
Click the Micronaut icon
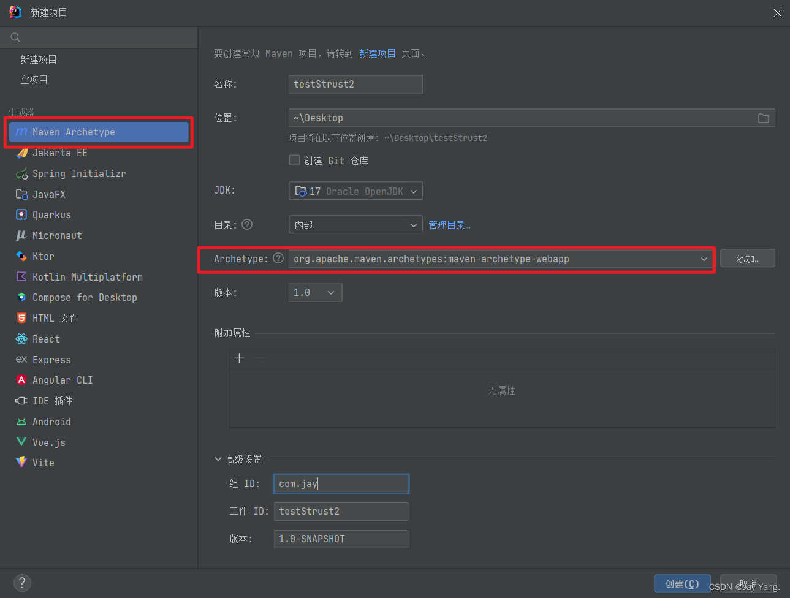[x=21, y=236]
